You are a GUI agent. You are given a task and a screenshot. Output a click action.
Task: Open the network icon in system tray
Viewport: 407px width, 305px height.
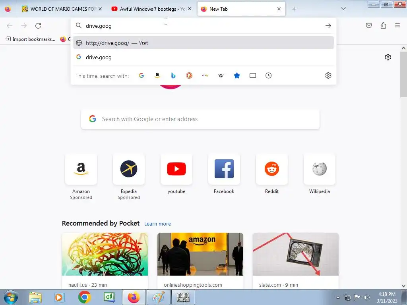[x=347, y=297]
